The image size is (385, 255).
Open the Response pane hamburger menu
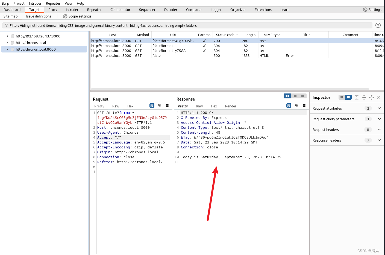click(304, 105)
